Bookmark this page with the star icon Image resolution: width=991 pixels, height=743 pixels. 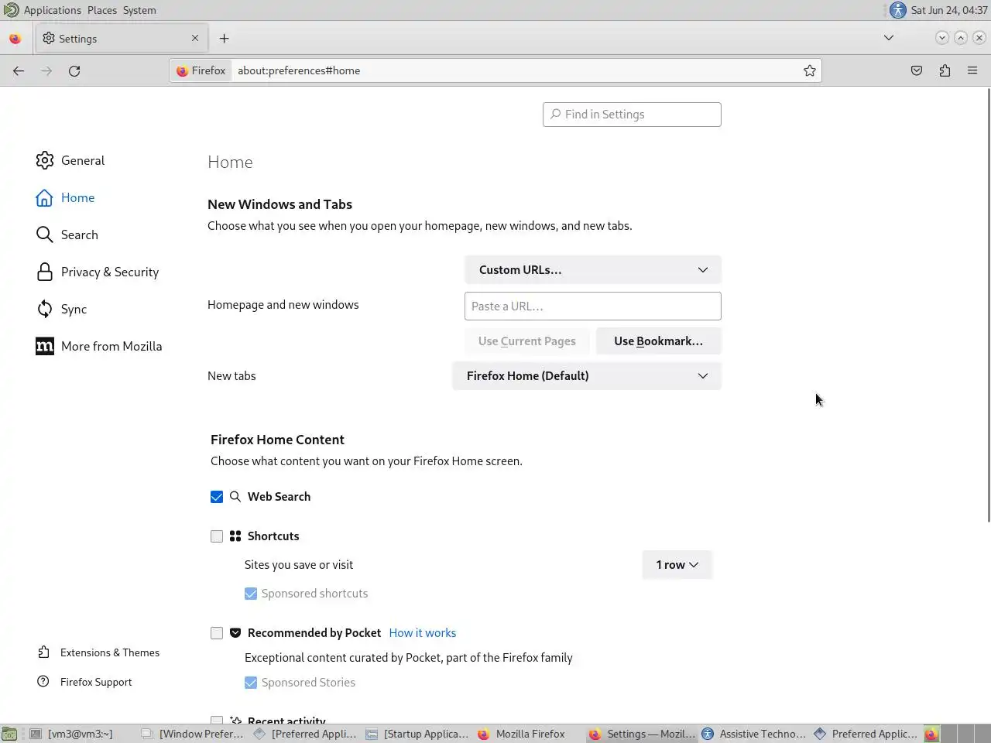pyautogui.click(x=810, y=70)
